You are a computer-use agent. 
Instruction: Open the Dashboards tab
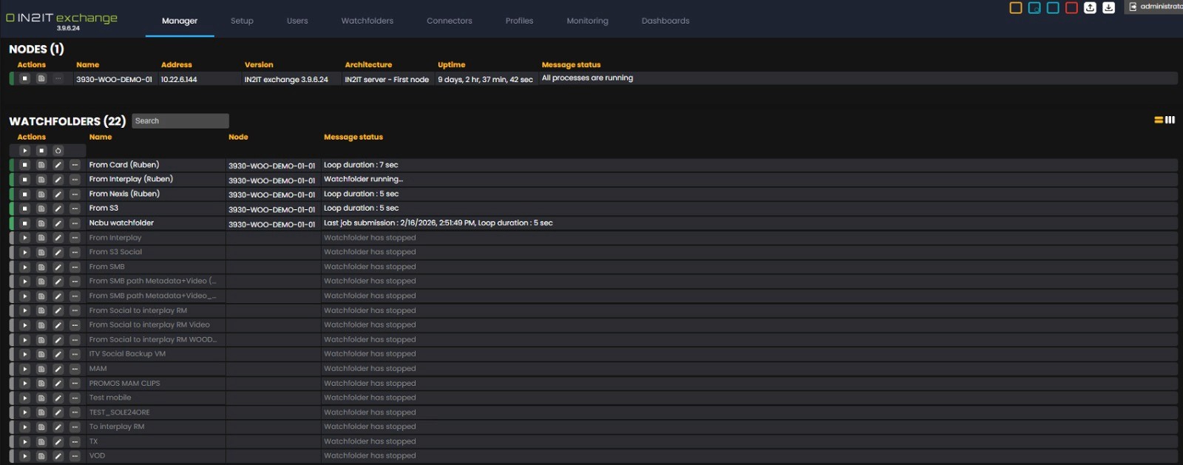coord(665,21)
